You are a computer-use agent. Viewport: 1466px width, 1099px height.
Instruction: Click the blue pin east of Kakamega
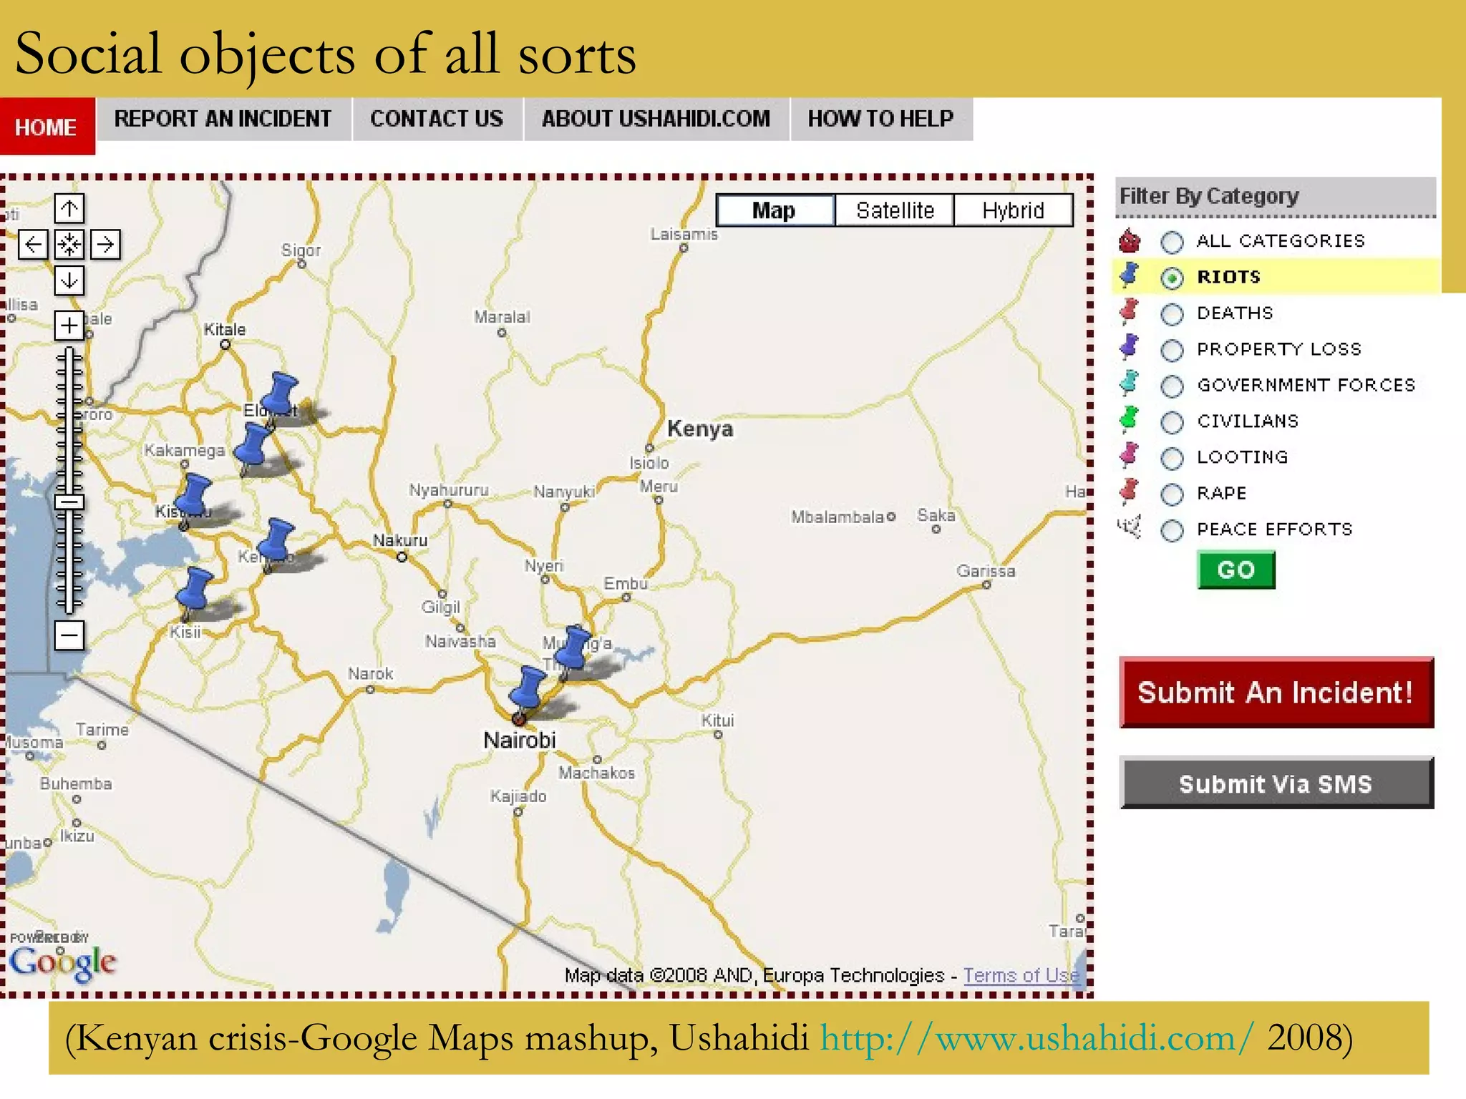tap(253, 449)
